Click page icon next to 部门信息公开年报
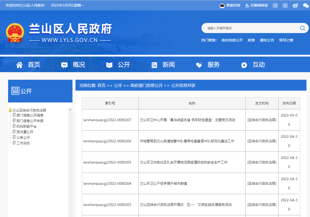The width and height of the screenshot is (310, 217). [x=14, y=121]
